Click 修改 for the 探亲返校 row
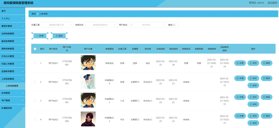279x128 pixels. coord(253,63)
